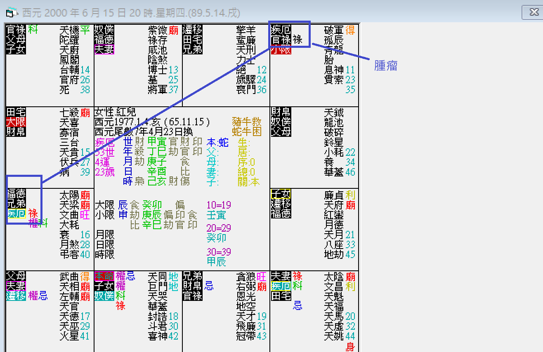Select the star "地劫"
This screenshot has height=352, width=543.
click(x=334, y=254)
